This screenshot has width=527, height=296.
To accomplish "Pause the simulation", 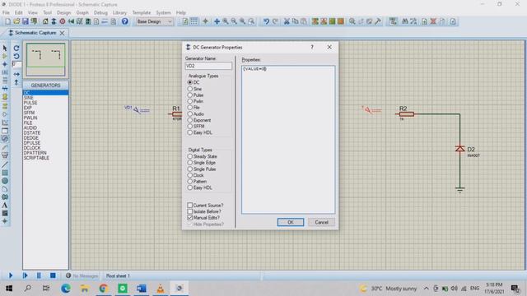I will [39, 275].
